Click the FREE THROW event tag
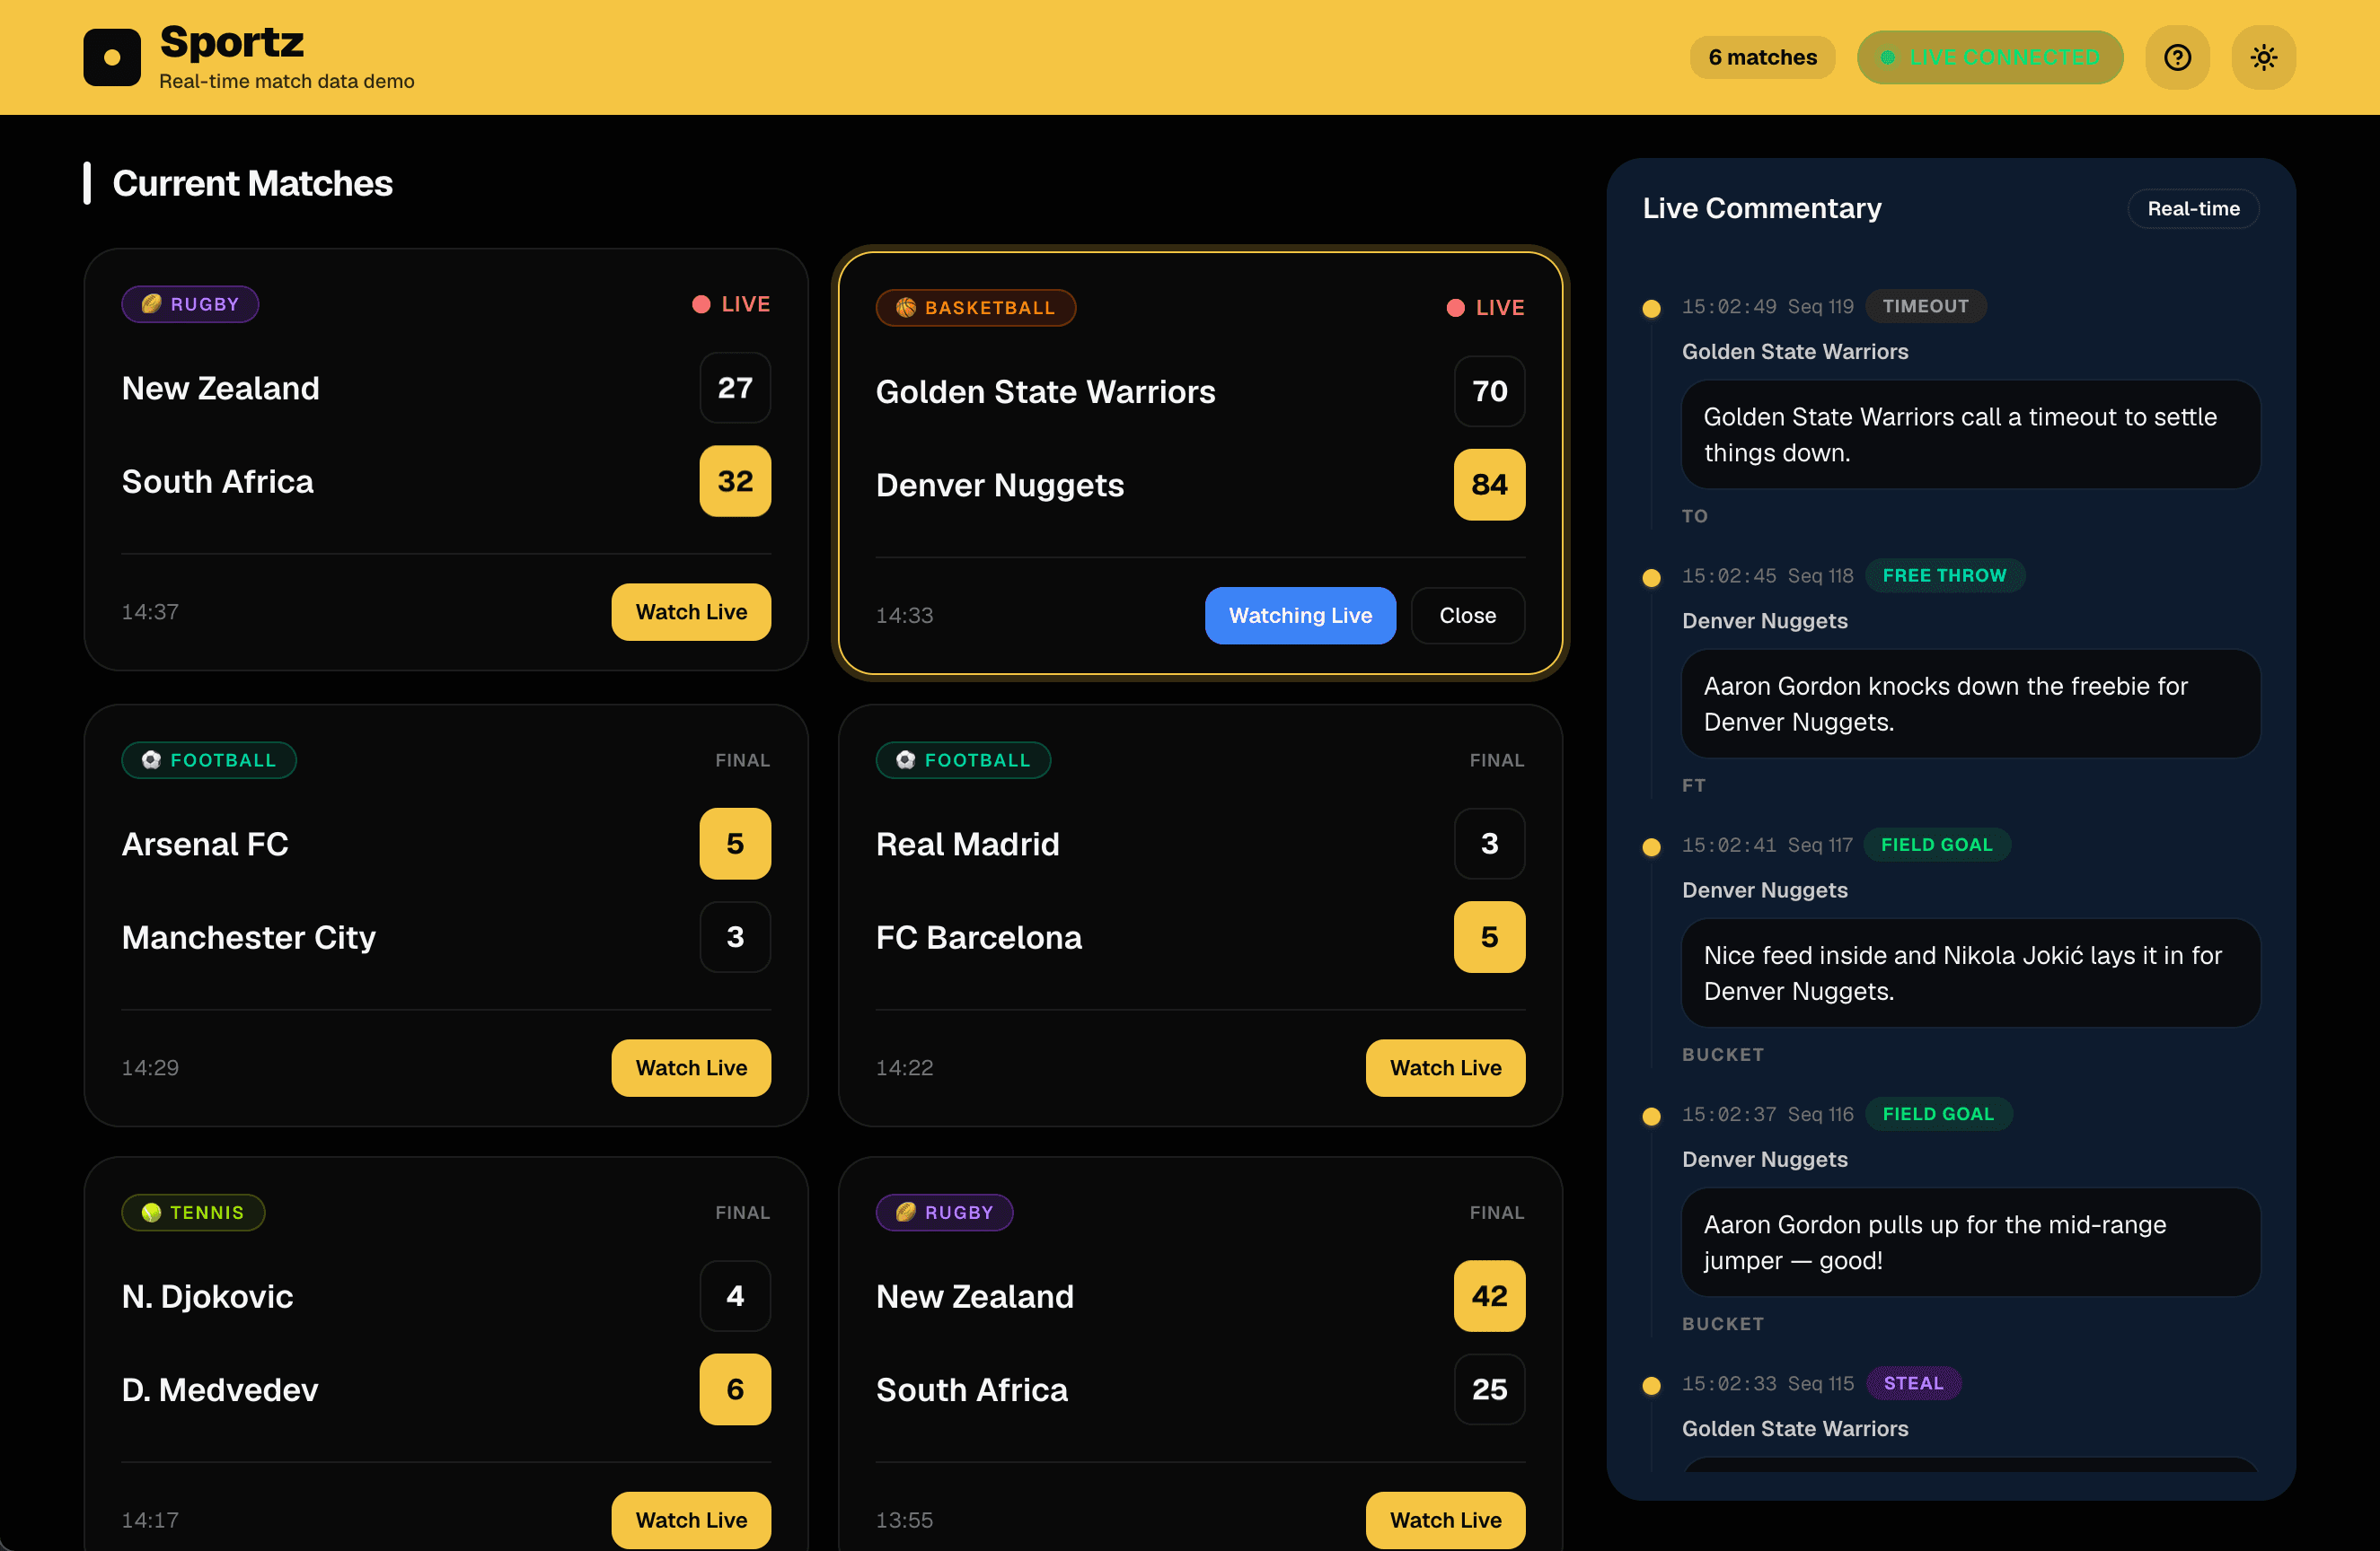This screenshot has height=1551, width=2380. pos(1944,575)
